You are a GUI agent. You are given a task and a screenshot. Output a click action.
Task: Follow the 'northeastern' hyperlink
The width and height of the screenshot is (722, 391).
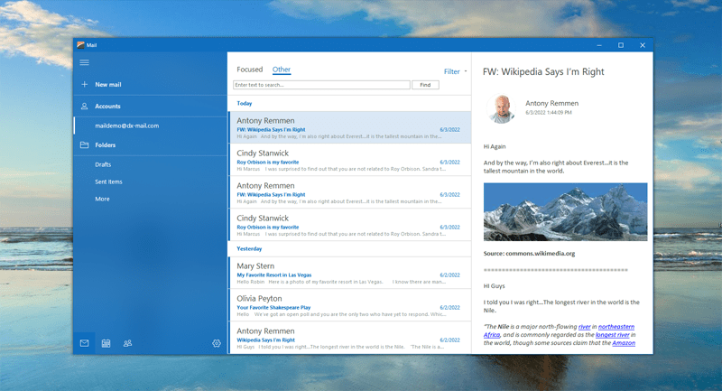[616, 327]
